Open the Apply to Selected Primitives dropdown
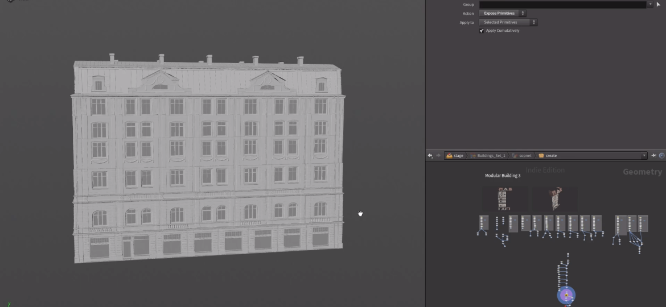Viewport: 666px width, 307px height. (x=508, y=22)
